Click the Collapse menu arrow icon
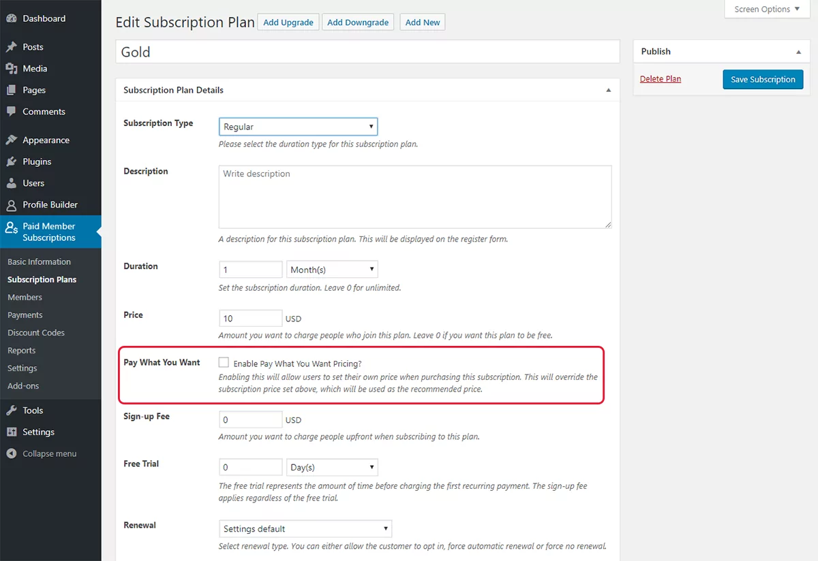 pyautogui.click(x=12, y=454)
